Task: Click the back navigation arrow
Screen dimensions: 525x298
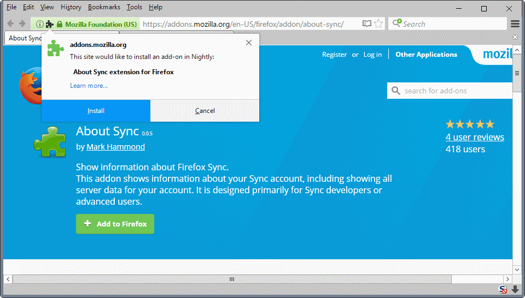Action: 11,23
